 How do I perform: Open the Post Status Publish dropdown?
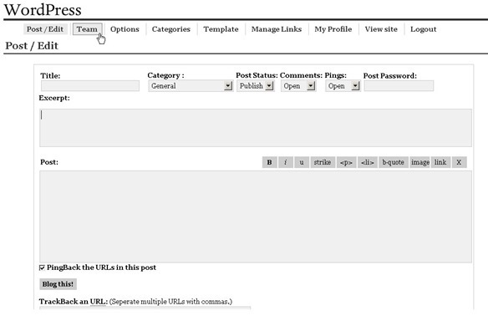[255, 86]
